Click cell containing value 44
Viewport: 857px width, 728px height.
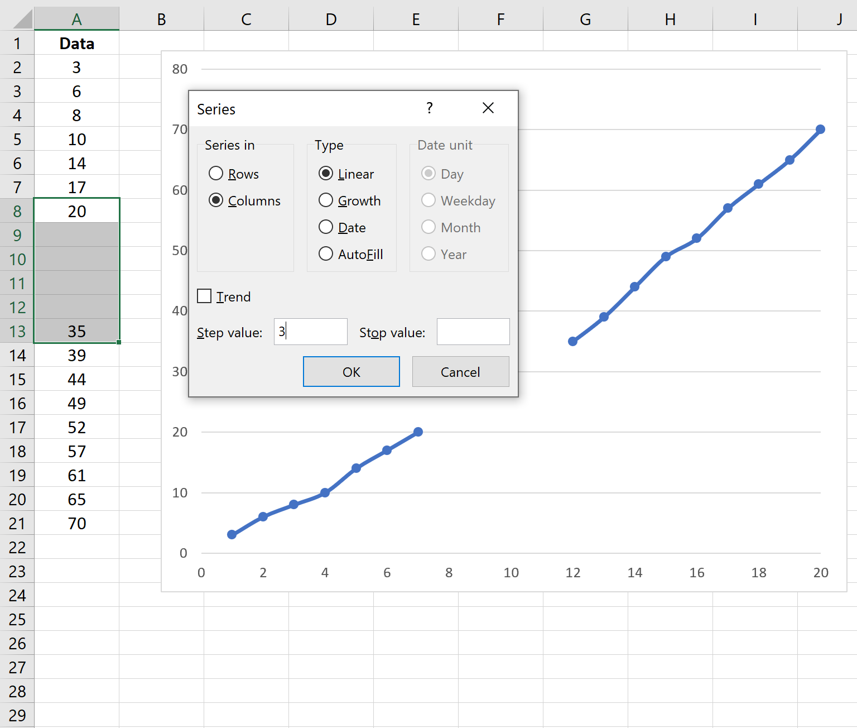[x=77, y=380]
